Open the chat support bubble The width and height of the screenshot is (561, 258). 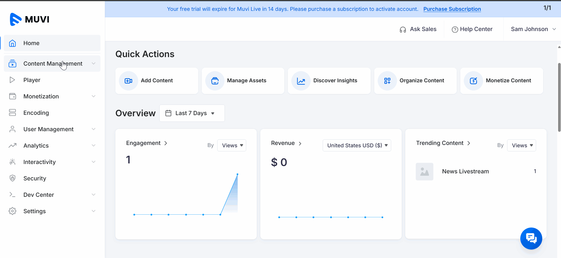click(x=531, y=238)
